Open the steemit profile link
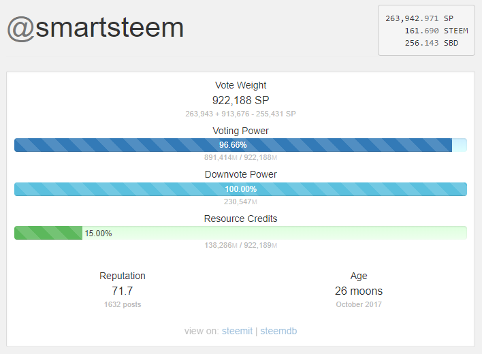This screenshot has height=354, width=482. pyautogui.click(x=237, y=331)
